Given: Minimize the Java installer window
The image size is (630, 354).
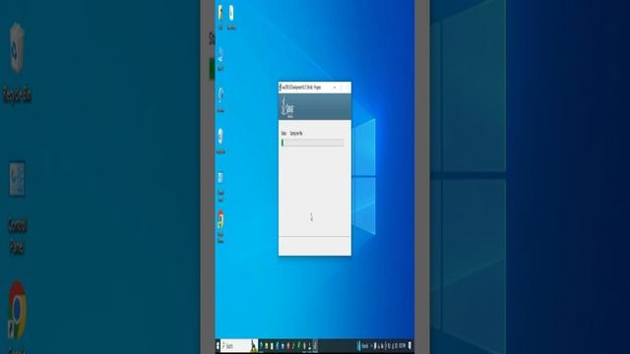Looking at the screenshot, I should point(335,88).
